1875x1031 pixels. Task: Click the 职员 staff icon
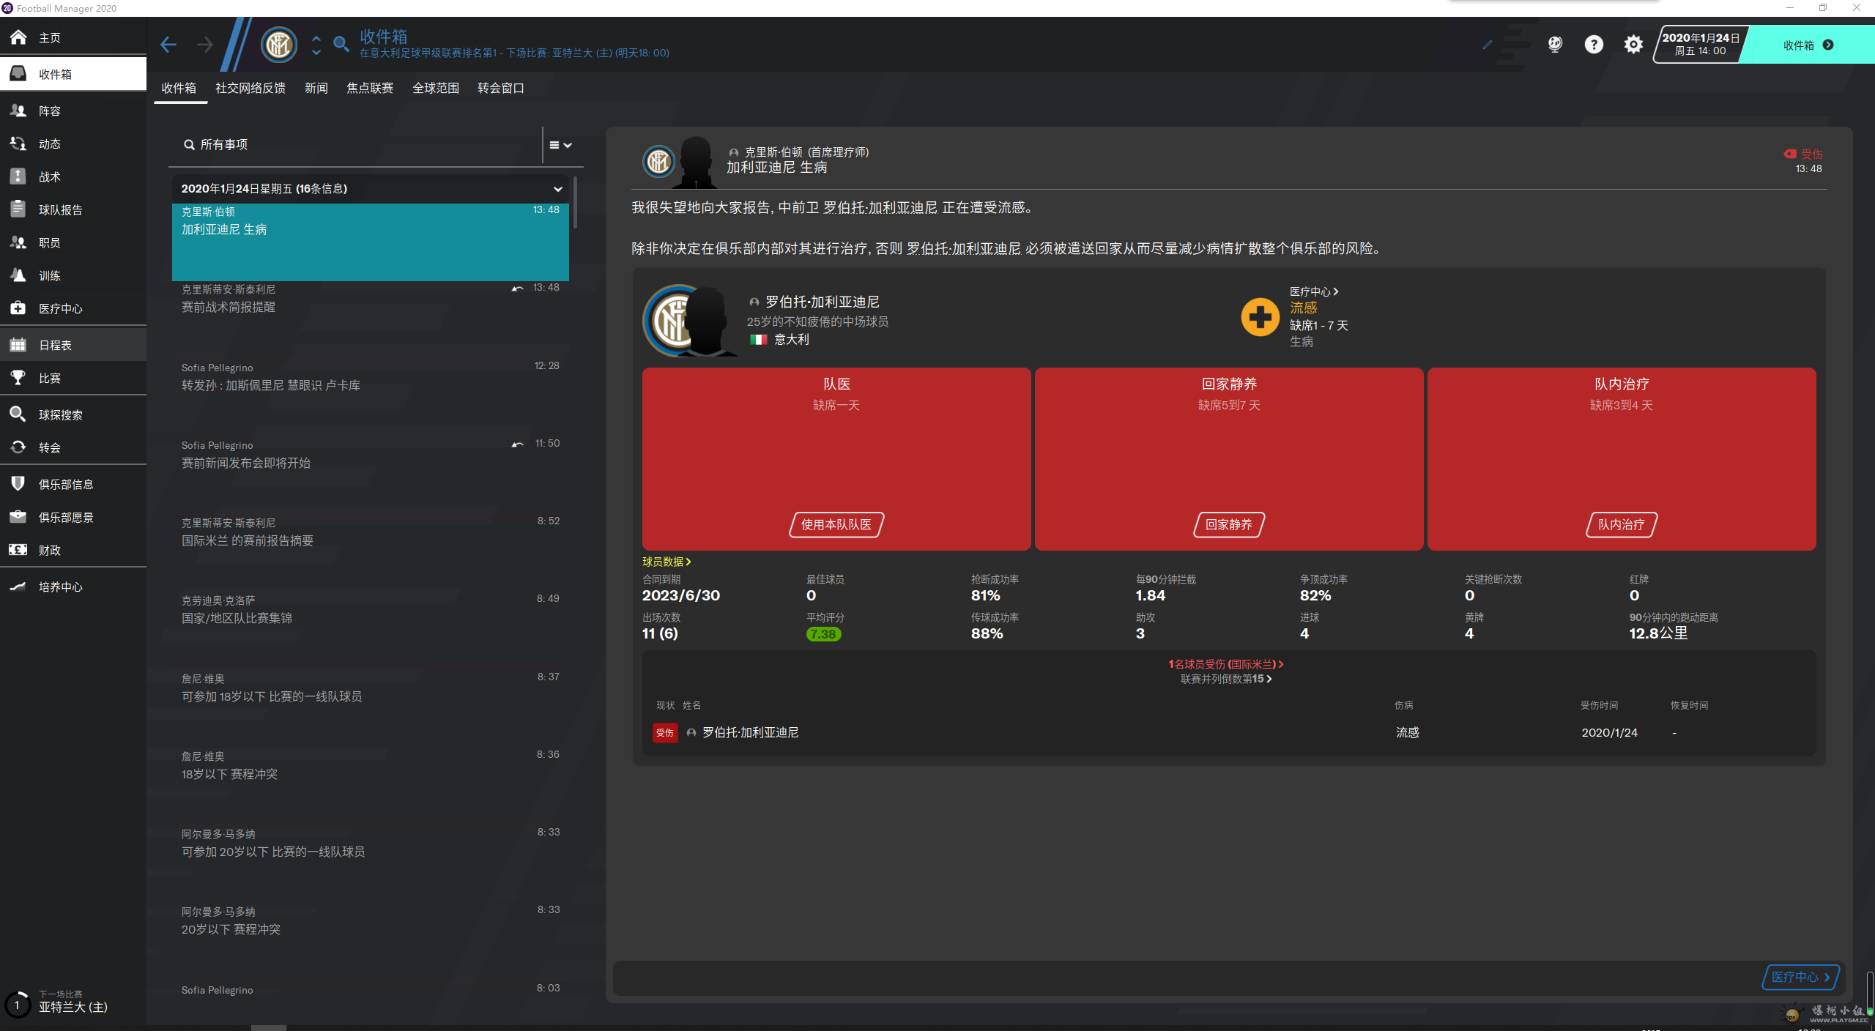pos(18,242)
